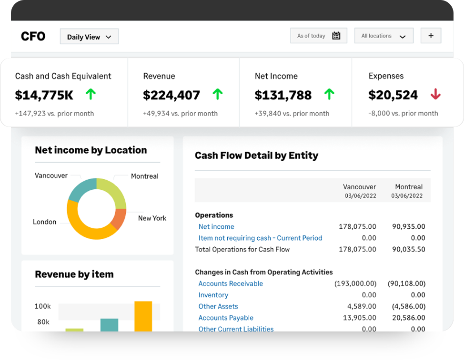
Task: Click the green arrow beside Net Income $131,788
Action: click(329, 95)
